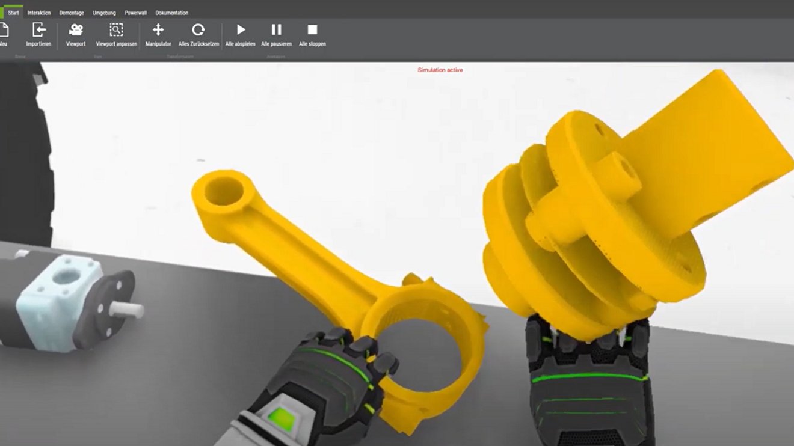Reset all with Alles Zurücksetzen
Screen dimensions: 794x446
point(198,35)
